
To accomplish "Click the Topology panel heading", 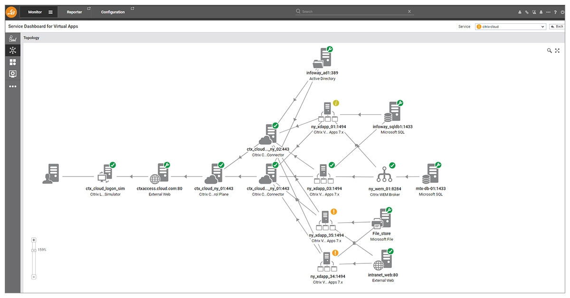I will [x=31, y=37].
